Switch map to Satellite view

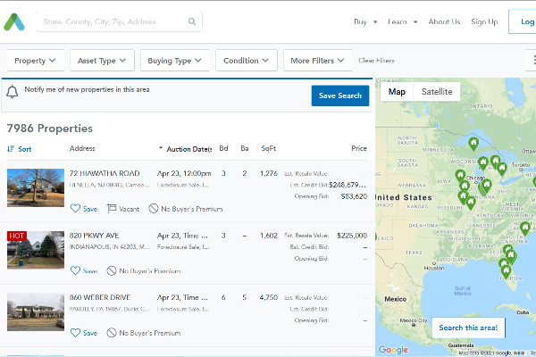coord(437,92)
